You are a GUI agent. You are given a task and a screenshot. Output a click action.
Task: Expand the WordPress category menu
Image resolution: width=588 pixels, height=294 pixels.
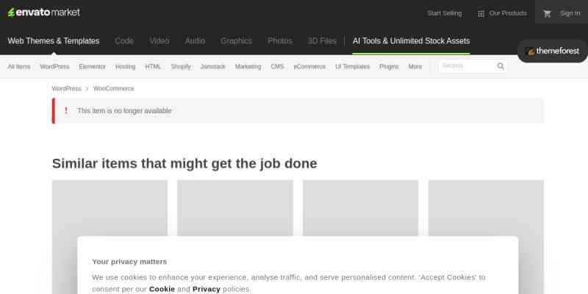[54, 66]
